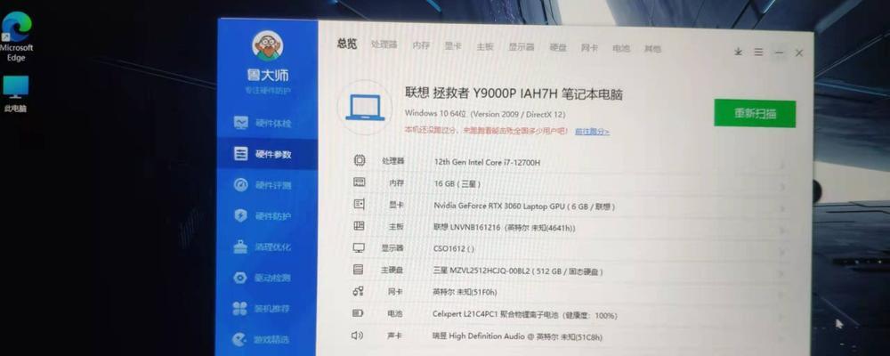The height and width of the screenshot is (356, 890).
Task: Open the hamburger menu in title bar
Action: point(759,52)
